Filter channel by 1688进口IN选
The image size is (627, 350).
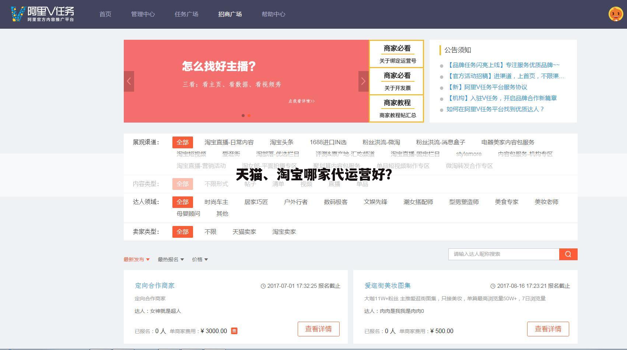[328, 142]
